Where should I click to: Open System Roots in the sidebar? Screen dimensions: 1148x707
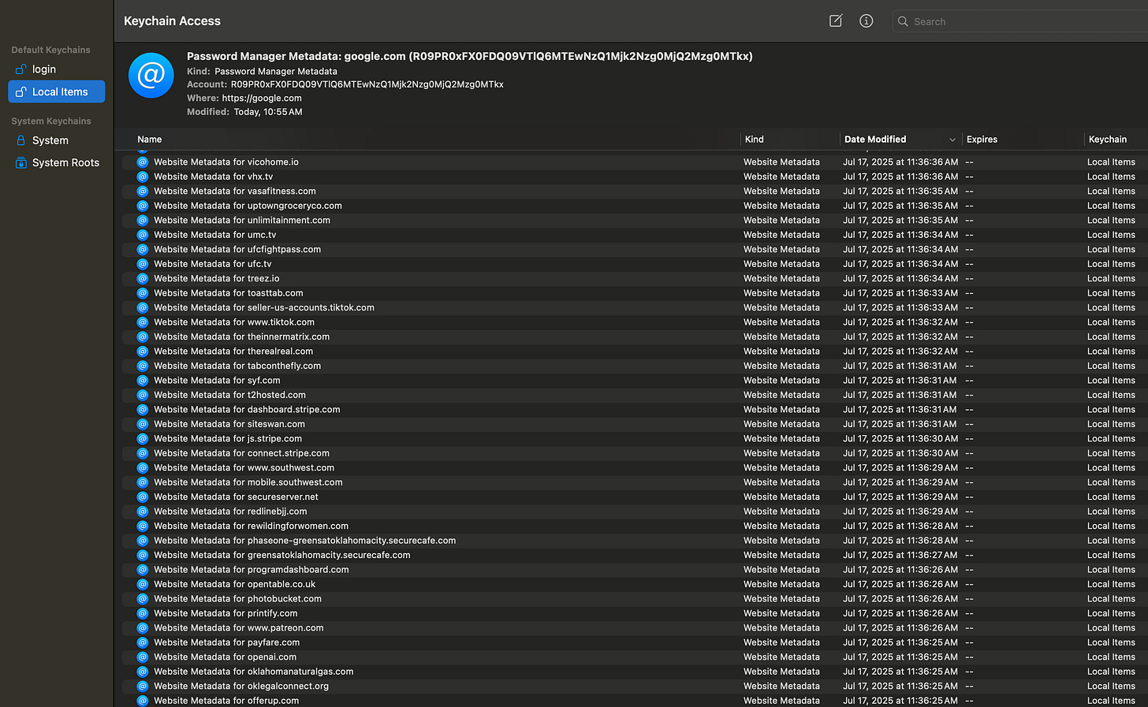click(56, 162)
